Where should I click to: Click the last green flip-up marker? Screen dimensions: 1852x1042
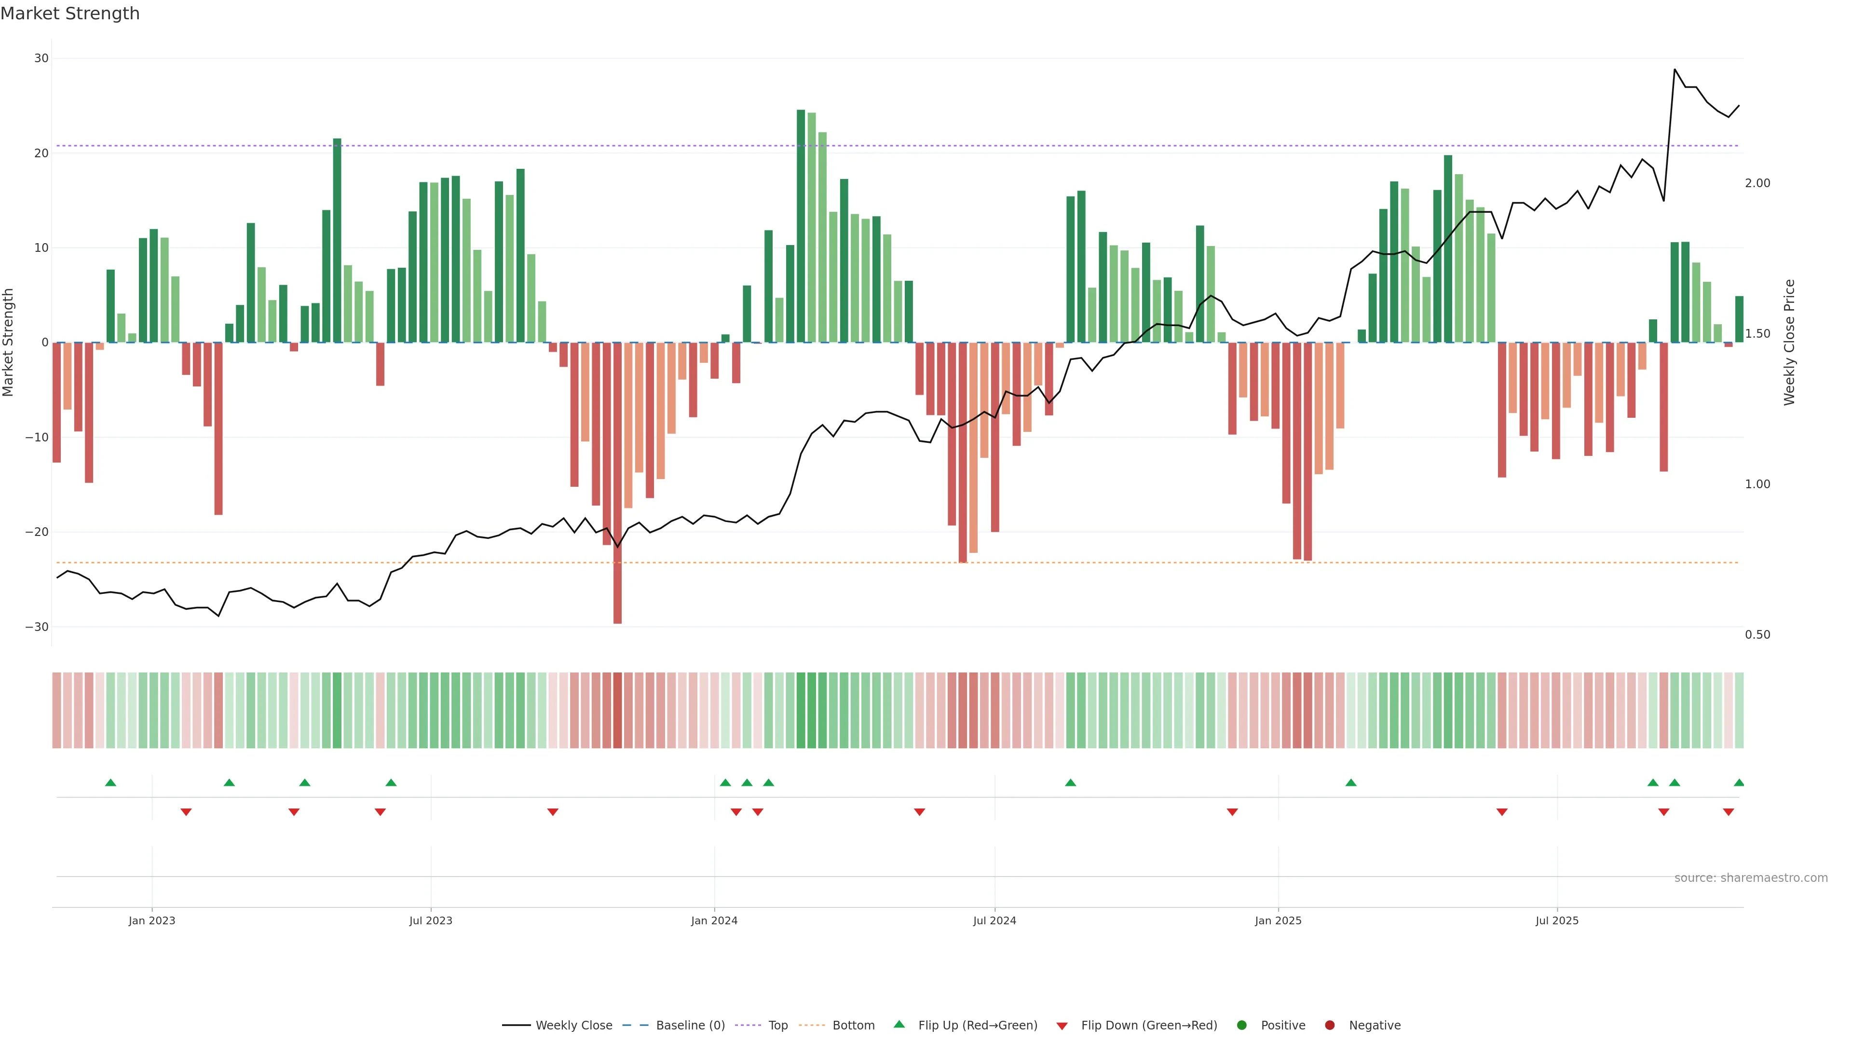[1738, 782]
